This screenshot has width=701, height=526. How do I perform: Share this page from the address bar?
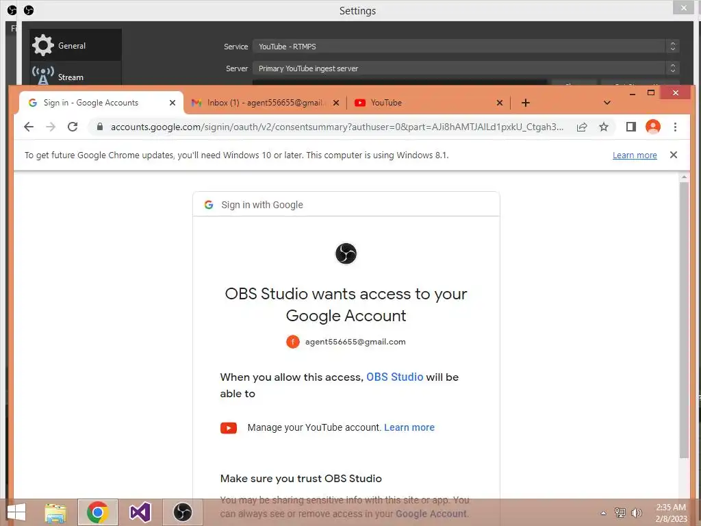pyautogui.click(x=582, y=127)
